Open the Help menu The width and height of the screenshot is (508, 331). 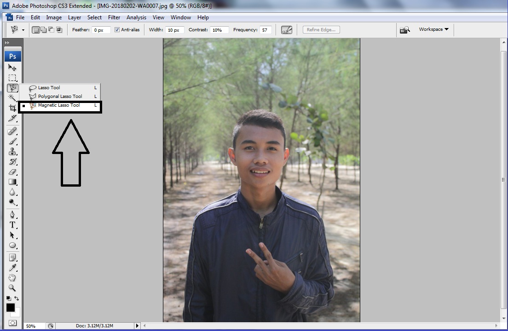[x=203, y=17]
